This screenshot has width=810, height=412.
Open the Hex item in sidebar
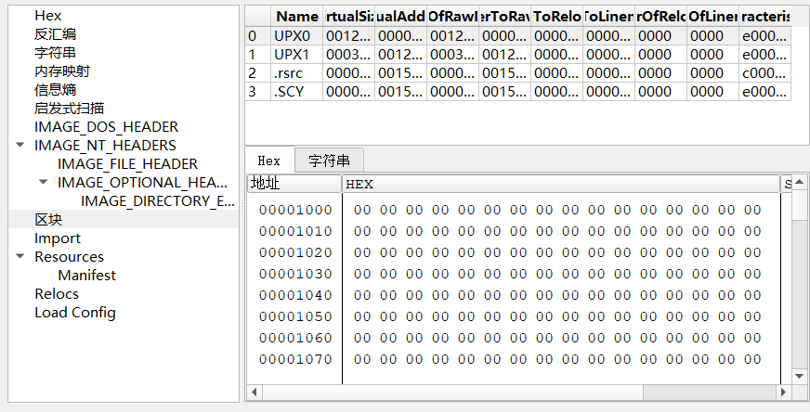47,16
